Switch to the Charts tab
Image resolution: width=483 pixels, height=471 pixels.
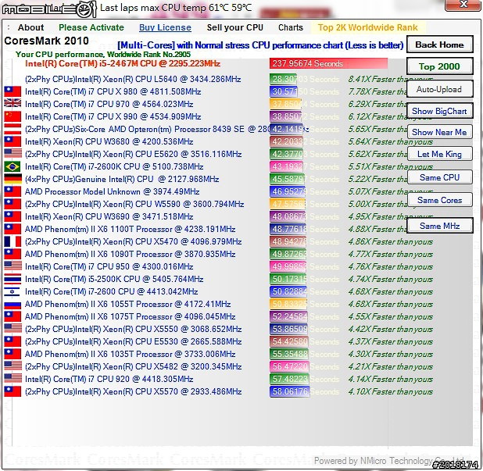pyautogui.click(x=290, y=27)
